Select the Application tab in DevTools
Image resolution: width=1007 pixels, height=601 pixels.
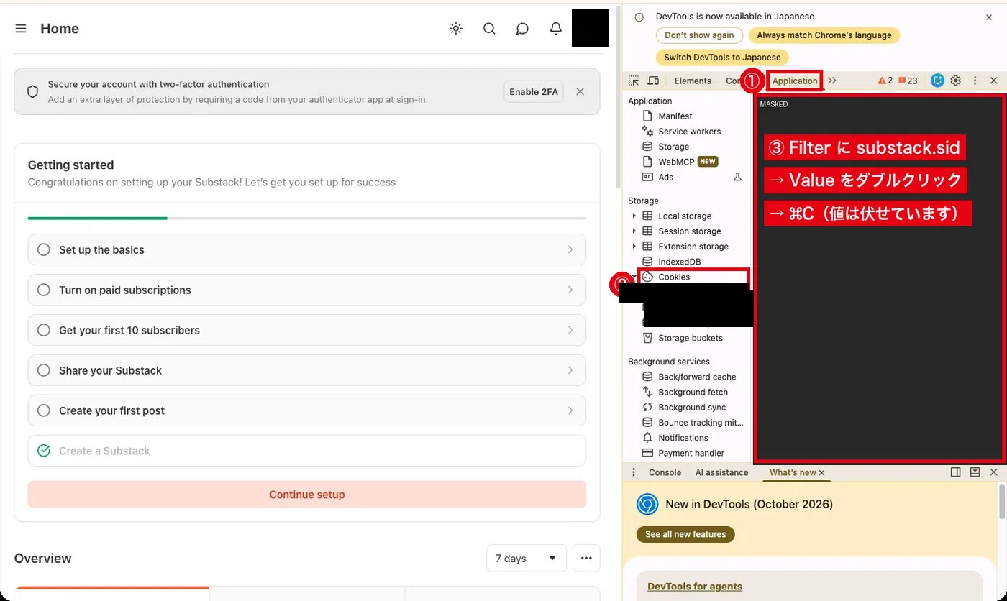point(795,81)
